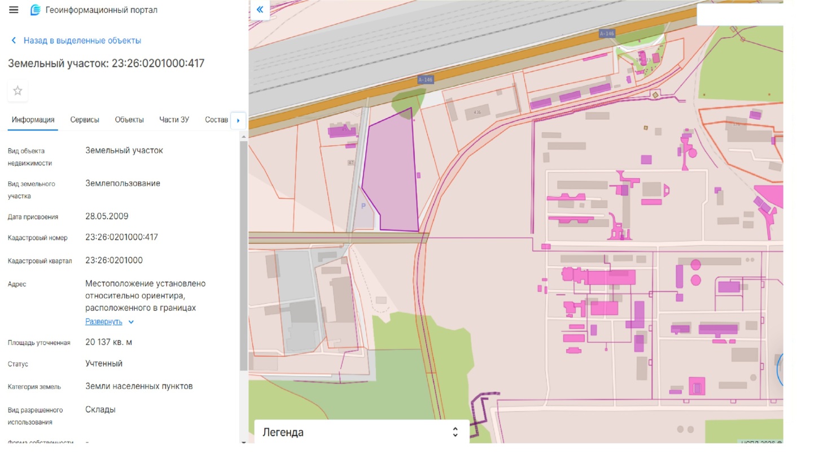823x463 pixels.
Task: Go back via the left arrow icon
Action: 14,41
